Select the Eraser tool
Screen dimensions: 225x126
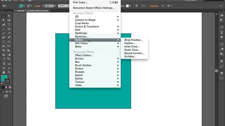tap(9, 37)
